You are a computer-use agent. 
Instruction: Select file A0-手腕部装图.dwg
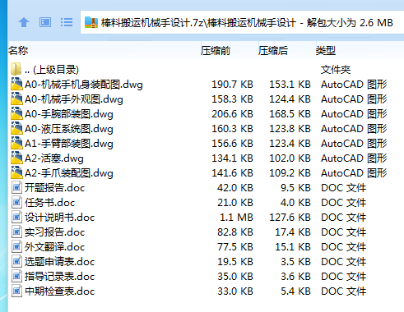[x=69, y=114]
